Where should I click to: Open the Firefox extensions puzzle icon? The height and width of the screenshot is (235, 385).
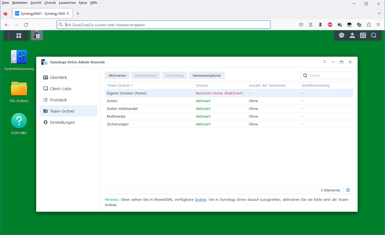tap(369, 25)
